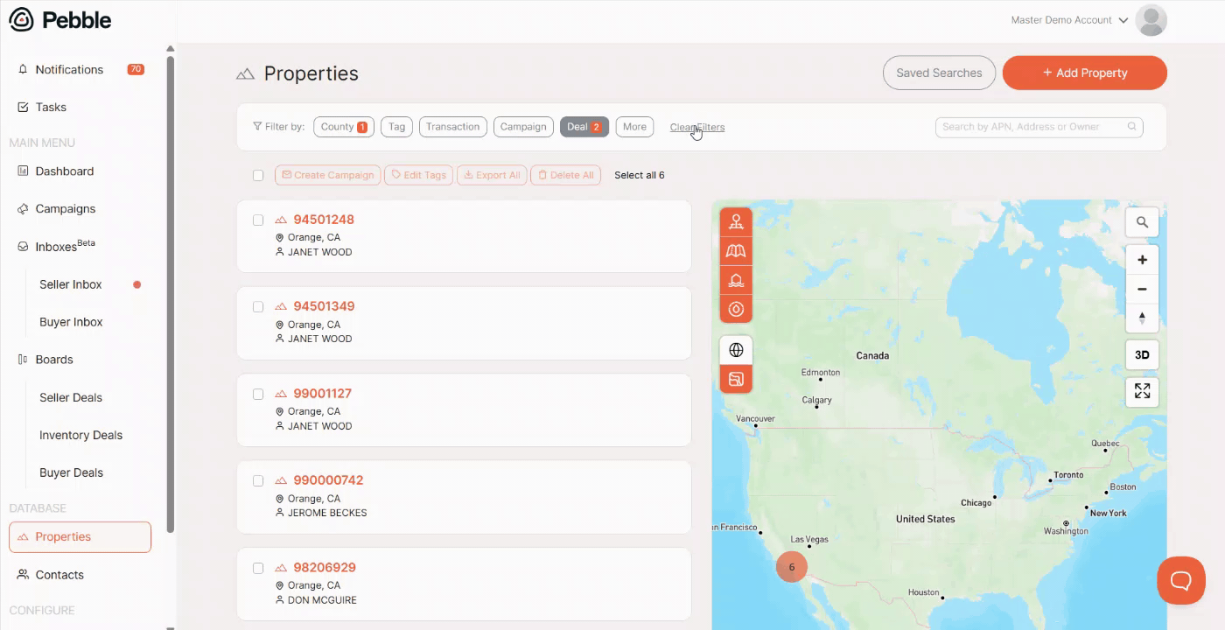
Task: Open the Boards menu item
Action: tap(54, 360)
